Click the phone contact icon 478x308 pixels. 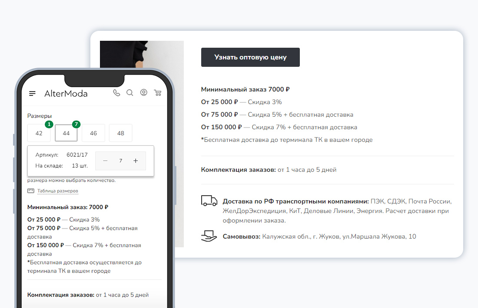(116, 92)
